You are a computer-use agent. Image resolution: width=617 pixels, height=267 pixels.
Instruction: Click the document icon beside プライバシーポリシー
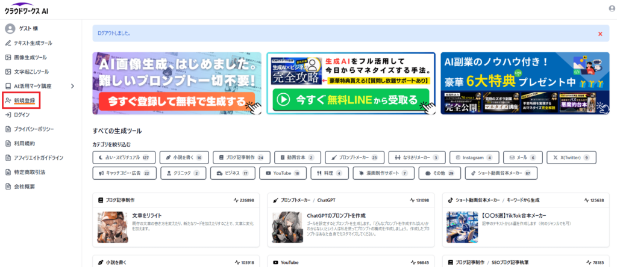tap(8, 129)
